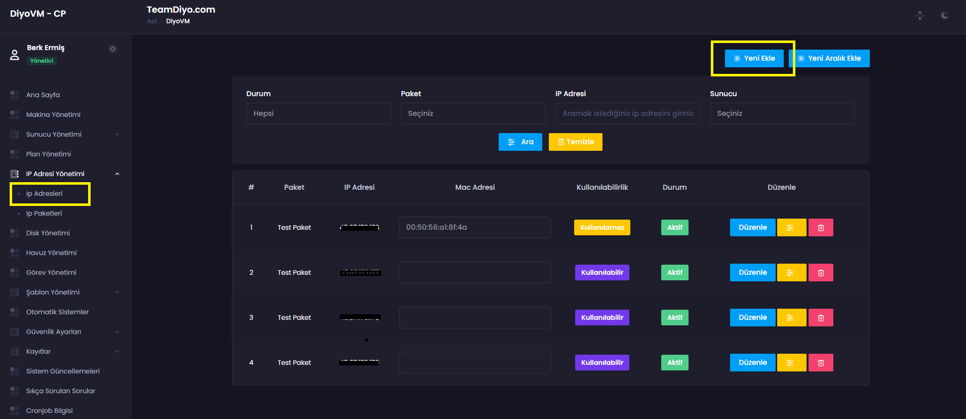The height and width of the screenshot is (419, 966).
Task: Click the sparkle icon beside the moon icon
Action: click(x=920, y=16)
